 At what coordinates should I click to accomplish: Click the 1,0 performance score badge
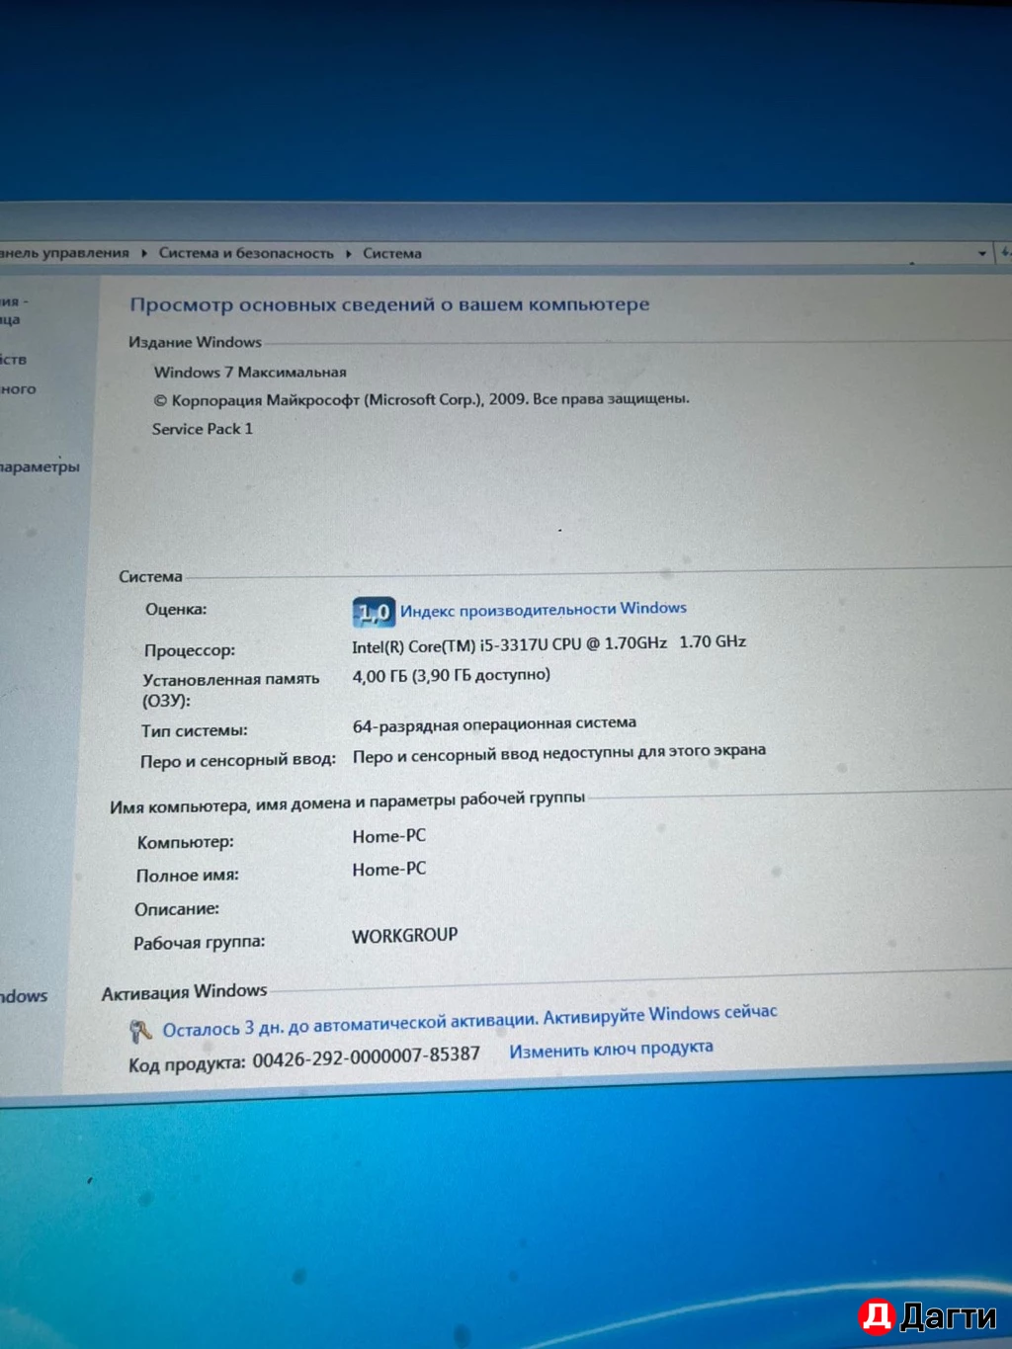[x=374, y=613]
